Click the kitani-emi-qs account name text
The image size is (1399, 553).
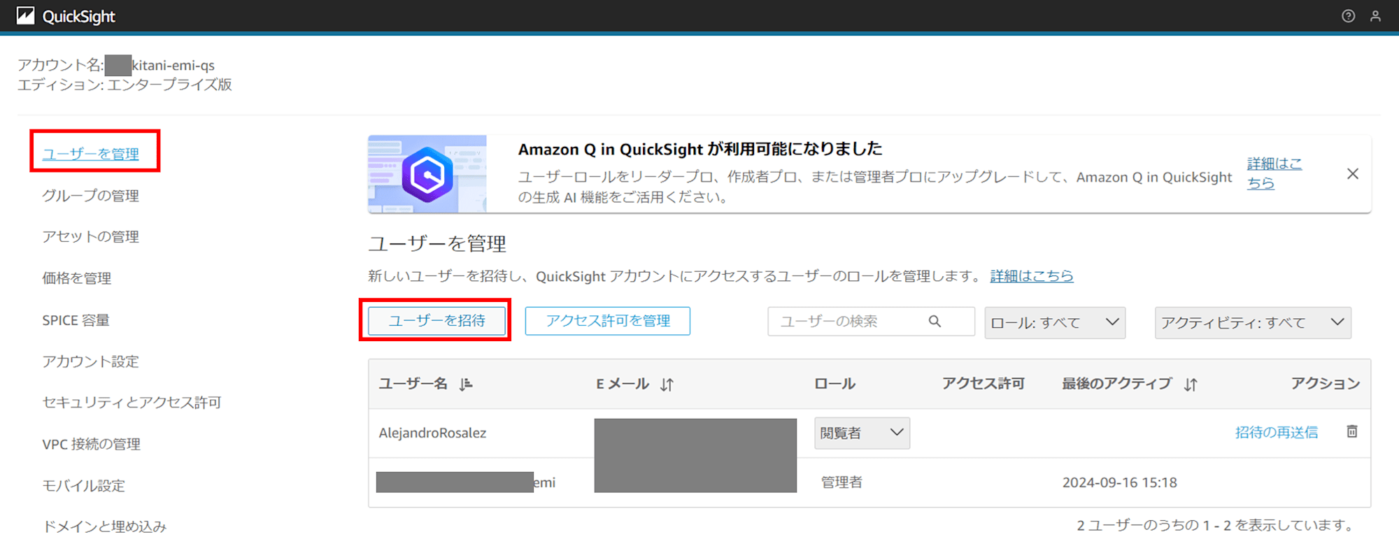173,65
